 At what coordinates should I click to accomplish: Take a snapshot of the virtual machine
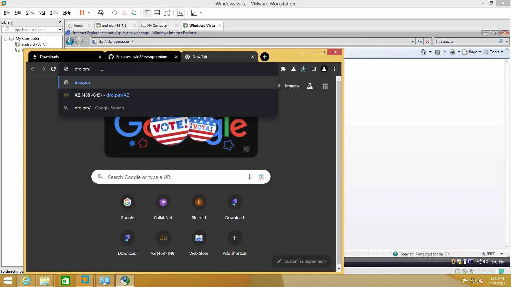click(x=114, y=13)
